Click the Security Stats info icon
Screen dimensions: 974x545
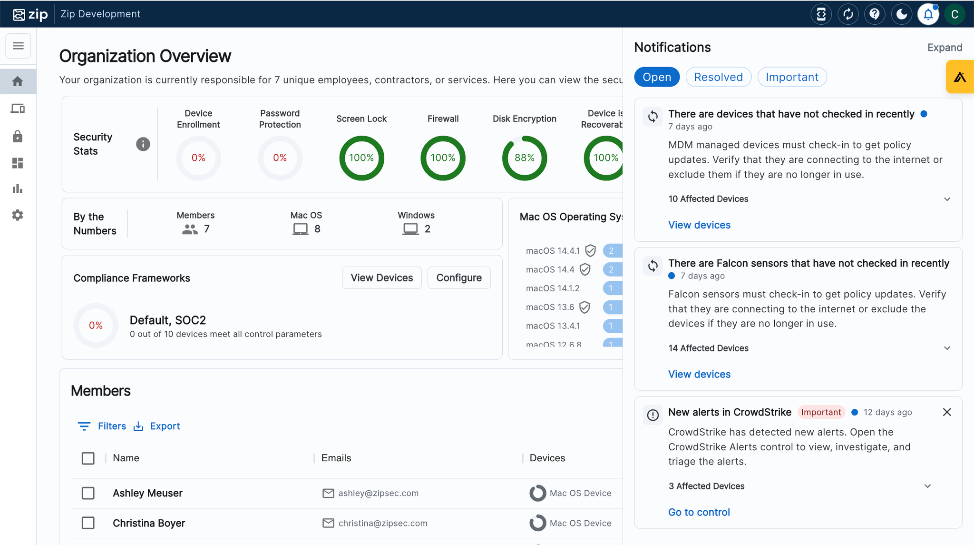pyautogui.click(x=143, y=144)
